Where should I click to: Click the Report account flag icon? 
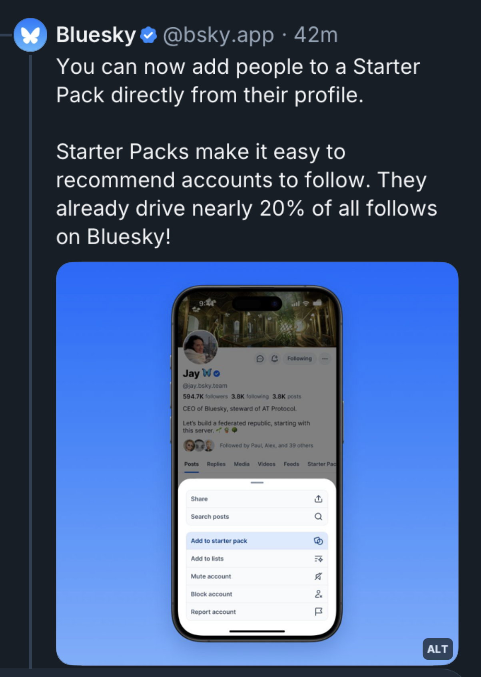[x=318, y=612]
